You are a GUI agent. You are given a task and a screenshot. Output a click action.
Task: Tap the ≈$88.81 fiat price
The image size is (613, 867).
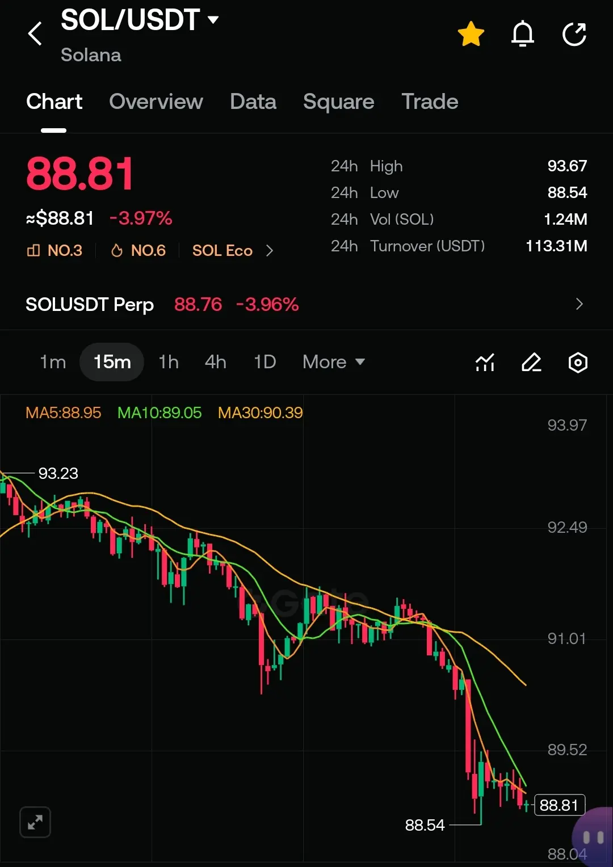pos(60,218)
